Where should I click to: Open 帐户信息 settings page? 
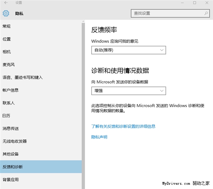click(11, 90)
